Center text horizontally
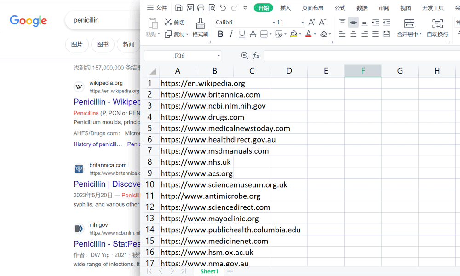 point(353,34)
